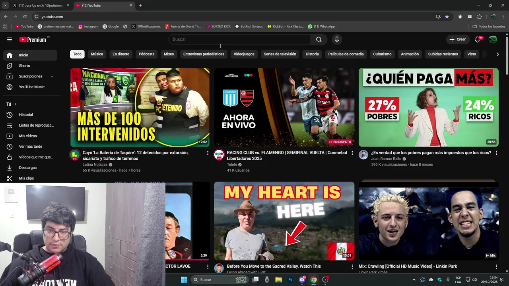Select the Mixes filter chip

pos(169,54)
